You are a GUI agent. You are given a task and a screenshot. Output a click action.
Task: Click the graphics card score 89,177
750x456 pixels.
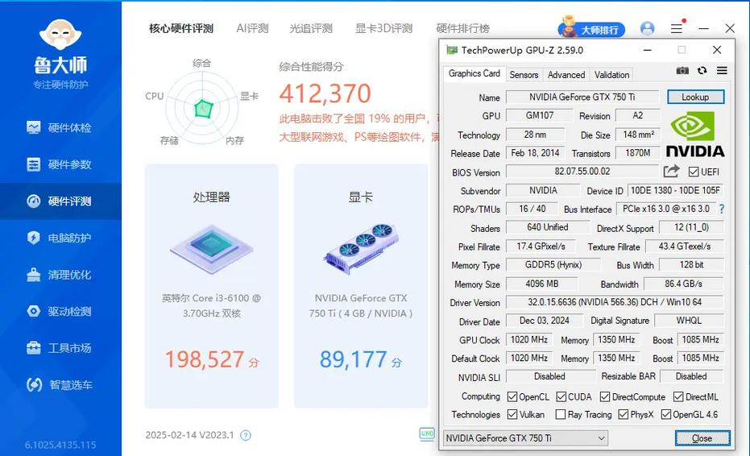tap(353, 359)
